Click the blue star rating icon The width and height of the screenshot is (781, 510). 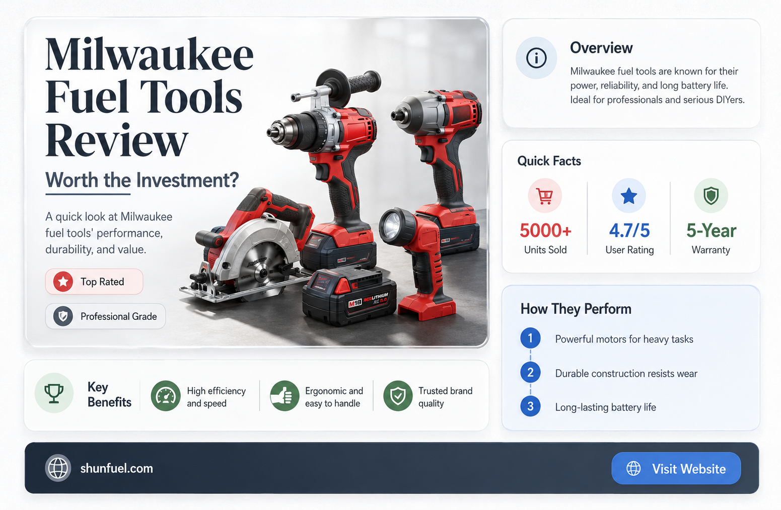click(628, 196)
